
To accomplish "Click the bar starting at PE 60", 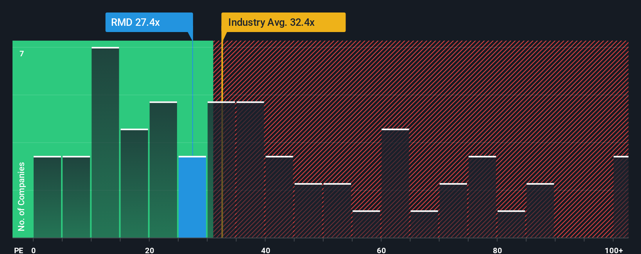I will tap(395, 183).
